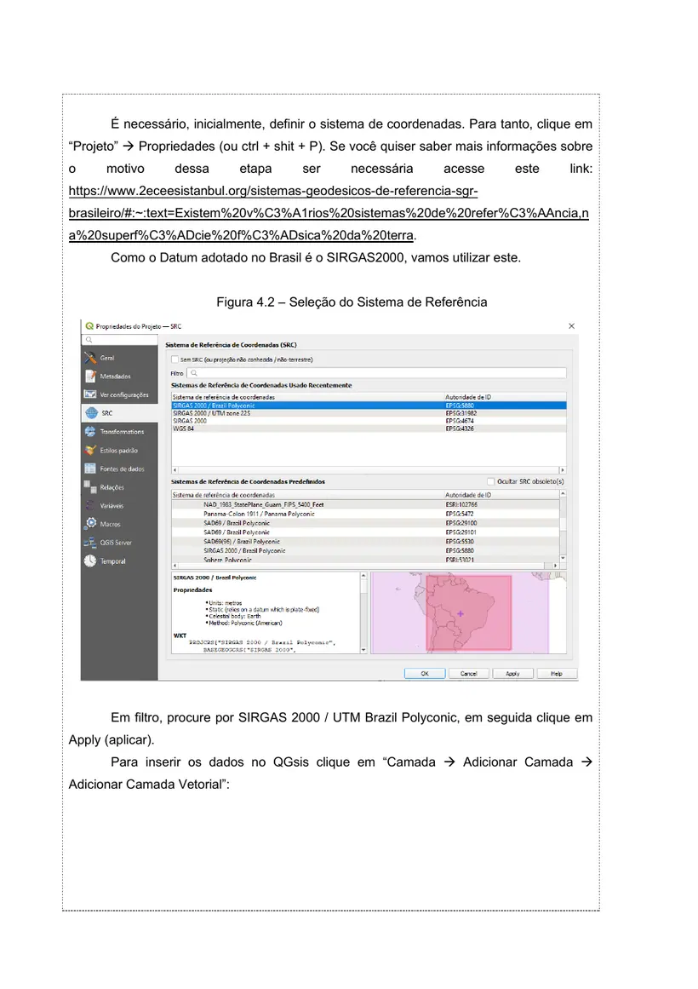Open the Fontes de dados tab label

click(x=123, y=469)
